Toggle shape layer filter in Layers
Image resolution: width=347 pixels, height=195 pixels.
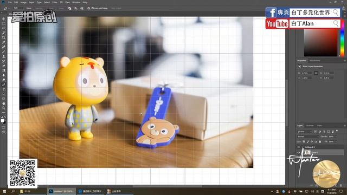click(x=329, y=132)
